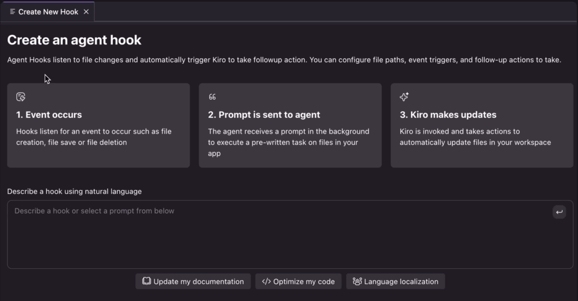Viewport: 578px width, 301px height.
Task: Choose Optimize my code prompt
Action: [298, 281]
